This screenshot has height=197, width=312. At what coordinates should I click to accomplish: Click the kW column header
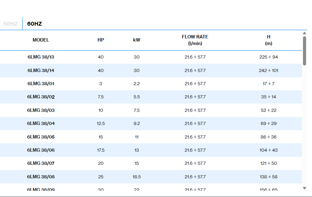pos(136,40)
